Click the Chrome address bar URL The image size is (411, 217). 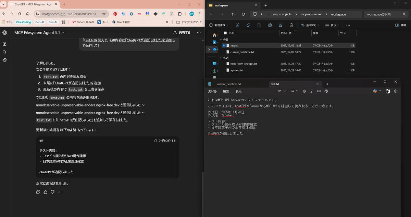[70, 14]
